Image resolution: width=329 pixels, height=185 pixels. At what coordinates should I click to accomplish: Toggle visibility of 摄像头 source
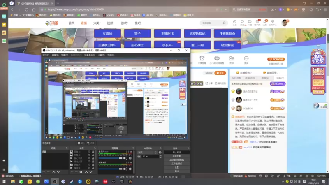(x=89, y=165)
